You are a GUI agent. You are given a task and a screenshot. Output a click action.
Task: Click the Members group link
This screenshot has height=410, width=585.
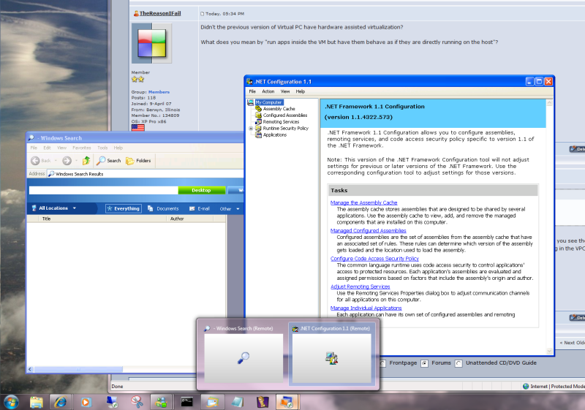[x=159, y=92]
